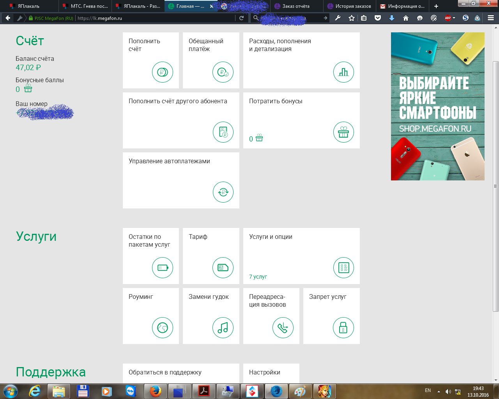Switch to the История заказов tab
Image resolution: width=499 pixels, height=399 pixels.
(x=350, y=6)
